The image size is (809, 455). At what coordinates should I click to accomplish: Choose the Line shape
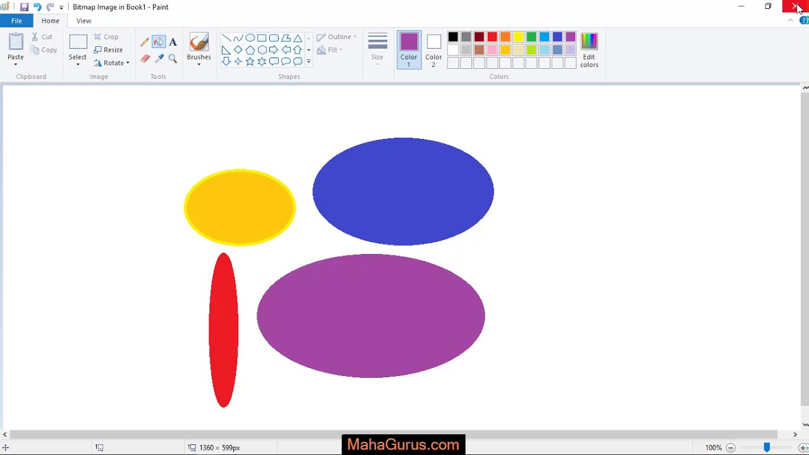(x=226, y=38)
